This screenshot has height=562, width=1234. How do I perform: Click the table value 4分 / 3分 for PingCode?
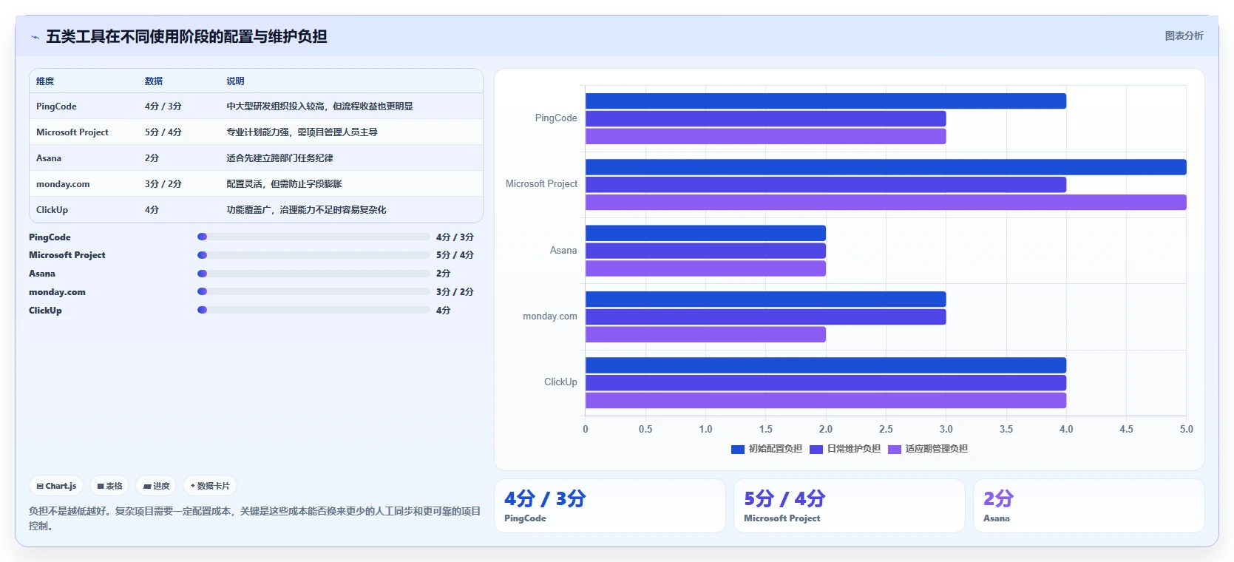[163, 106]
